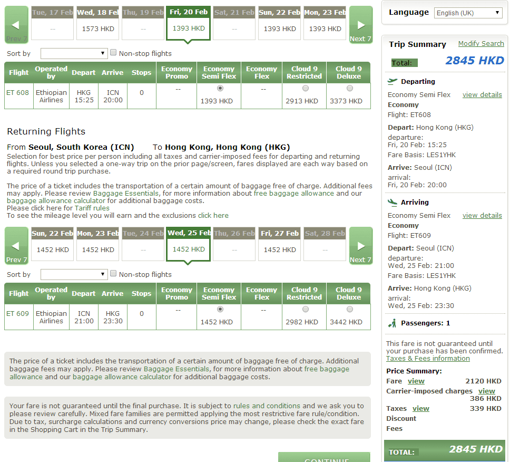Viewport: 510px width, 462px height.
Task: Click the Modify Search link
Action: click(x=480, y=44)
